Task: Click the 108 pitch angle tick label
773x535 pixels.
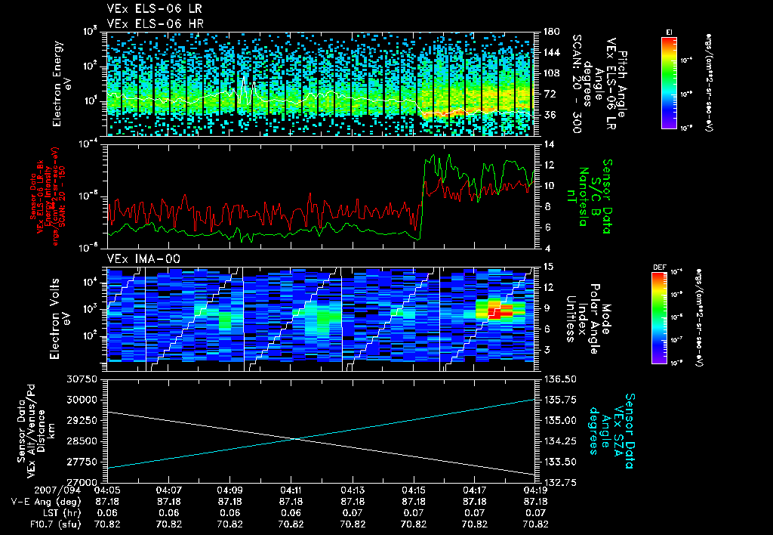Action: 551,73
